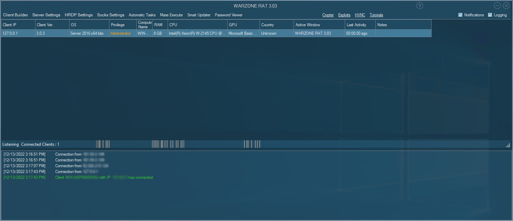
Task: Click the Unknown country cell
Action: 277,33
